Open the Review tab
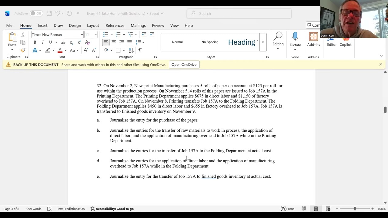388x218 pixels. (x=158, y=25)
